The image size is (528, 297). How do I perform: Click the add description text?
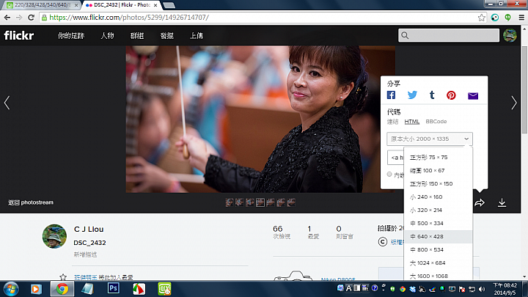coord(85,254)
